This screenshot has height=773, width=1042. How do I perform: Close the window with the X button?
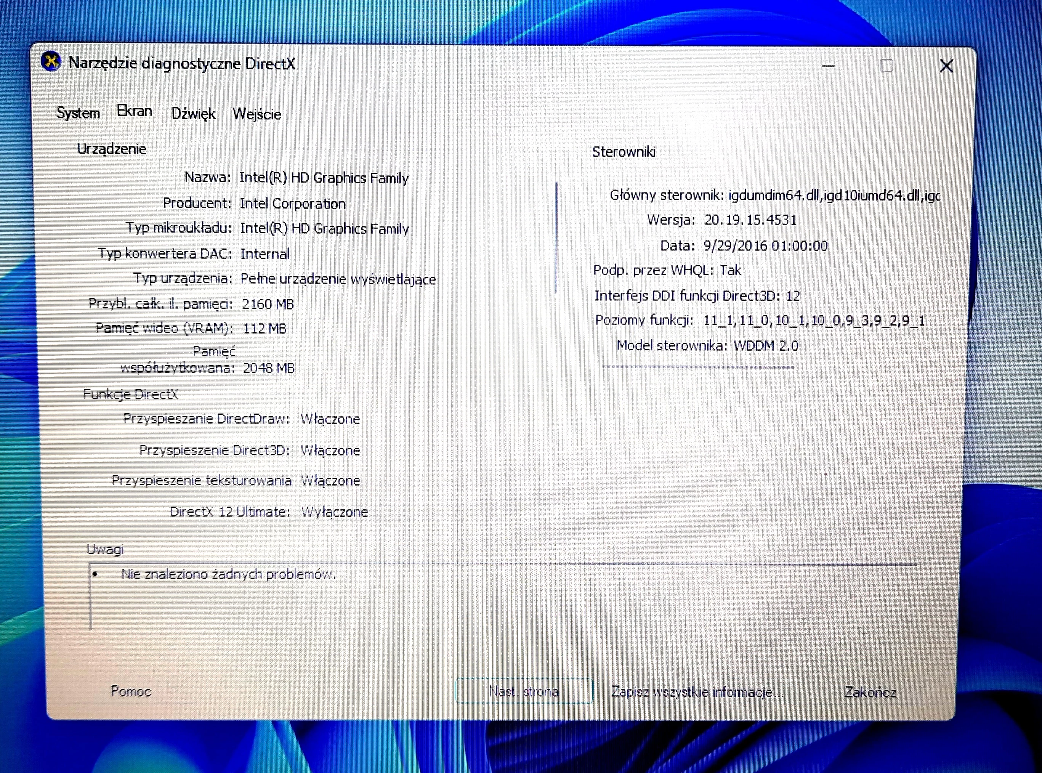tap(946, 66)
